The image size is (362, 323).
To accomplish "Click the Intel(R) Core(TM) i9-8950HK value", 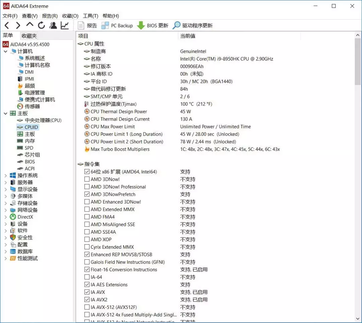I will (x=227, y=59).
